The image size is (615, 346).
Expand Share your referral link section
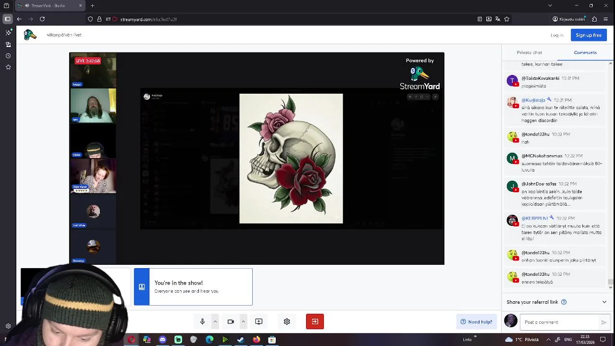tap(604, 302)
